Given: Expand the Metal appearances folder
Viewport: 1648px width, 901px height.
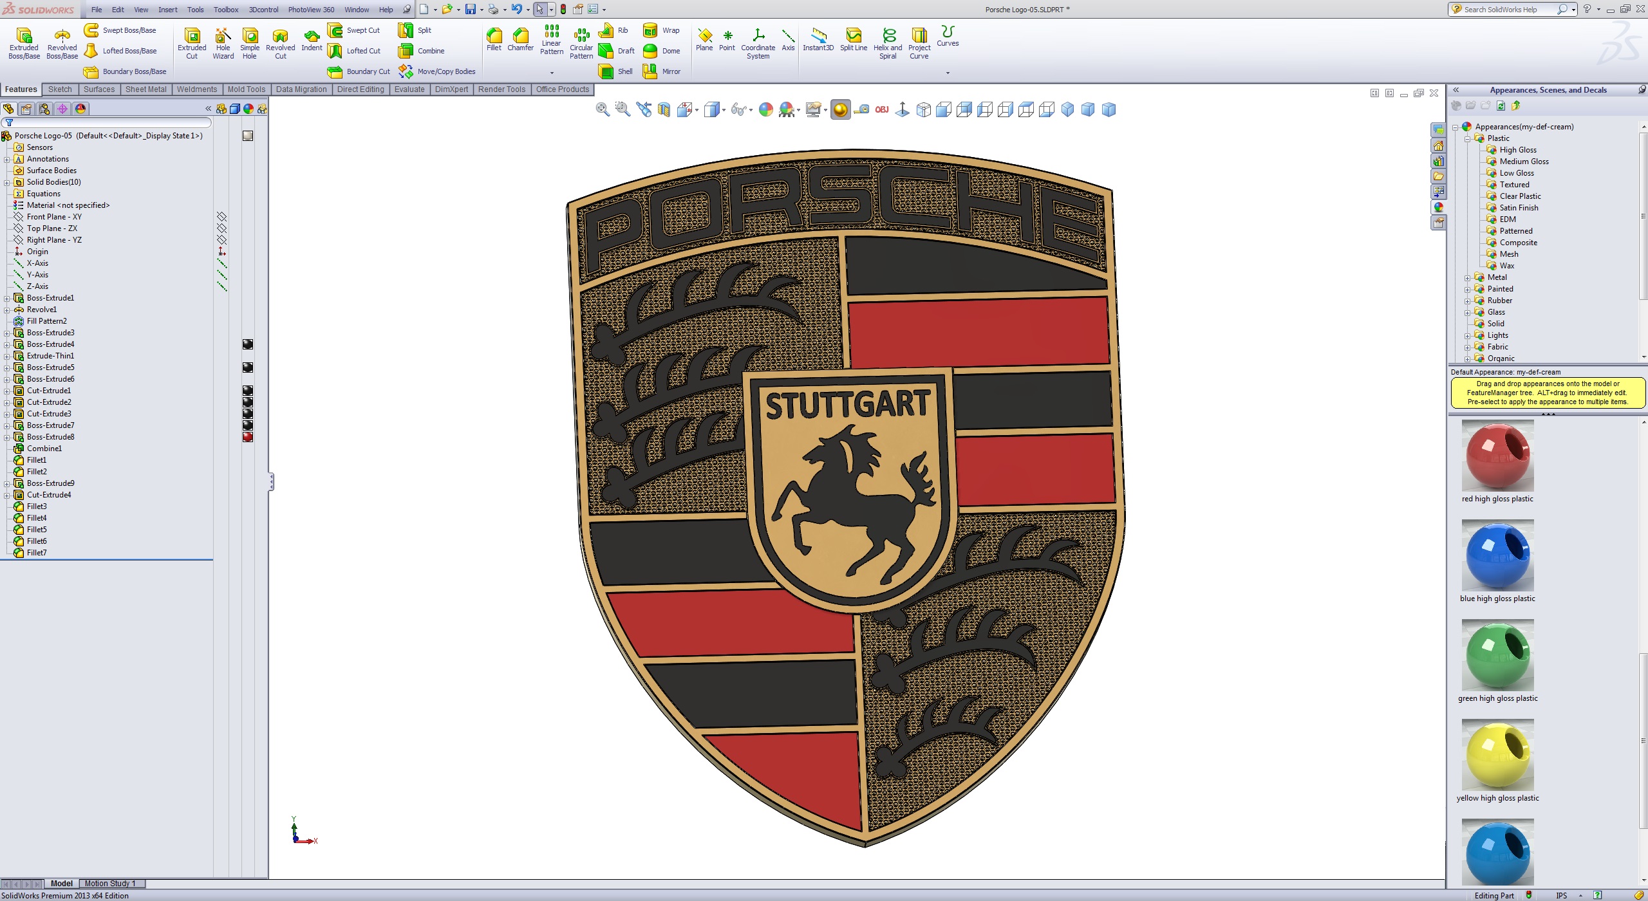Looking at the screenshot, I should (x=1467, y=278).
